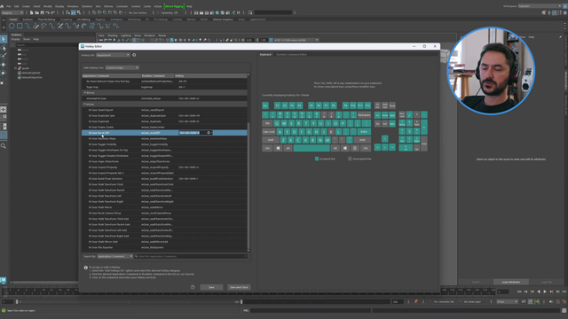This screenshot has height=319, width=568.
Task: Open the Bifrost Rigging menu
Action: coord(174,6)
